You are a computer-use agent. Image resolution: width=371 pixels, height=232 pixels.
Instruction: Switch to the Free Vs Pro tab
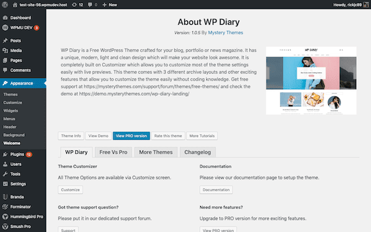coord(113,152)
